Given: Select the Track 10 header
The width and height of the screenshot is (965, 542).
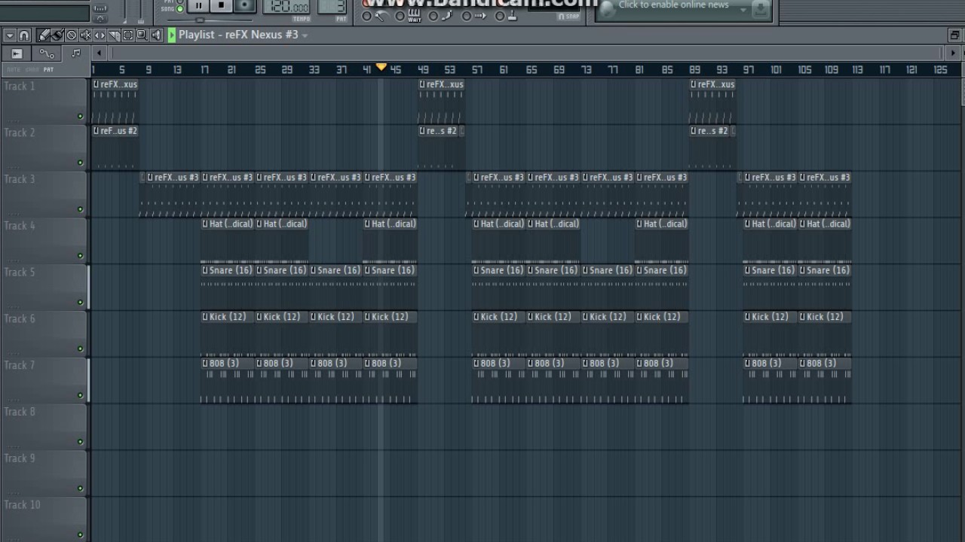Looking at the screenshot, I should click(x=44, y=518).
